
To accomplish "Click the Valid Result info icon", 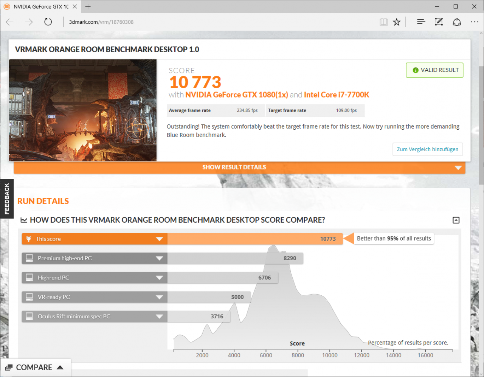I will (416, 70).
